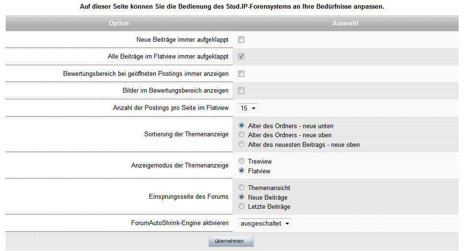Click the 'ForumAutoShrink-Engine aktivieren' label text

pos(180,223)
